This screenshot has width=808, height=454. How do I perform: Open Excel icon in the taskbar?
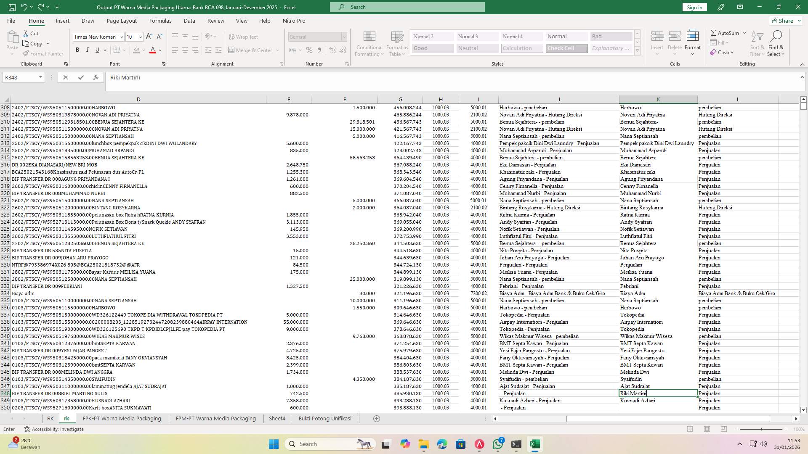click(535, 444)
